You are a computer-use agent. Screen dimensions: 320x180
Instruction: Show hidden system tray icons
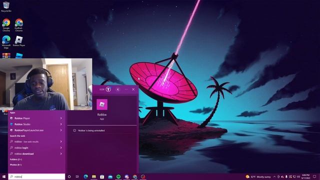[274, 176]
